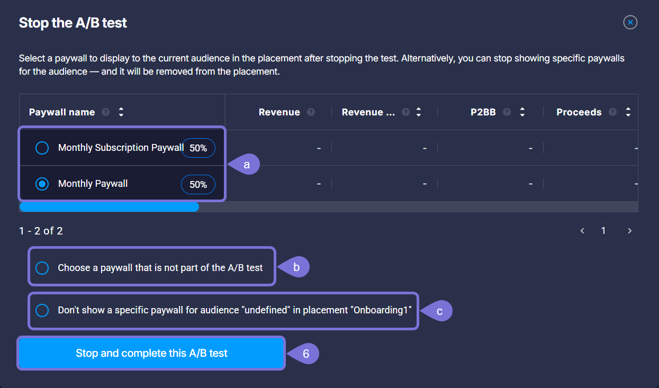Click Stop and complete this A/B test
Screen dimensions: 659x388
point(151,353)
